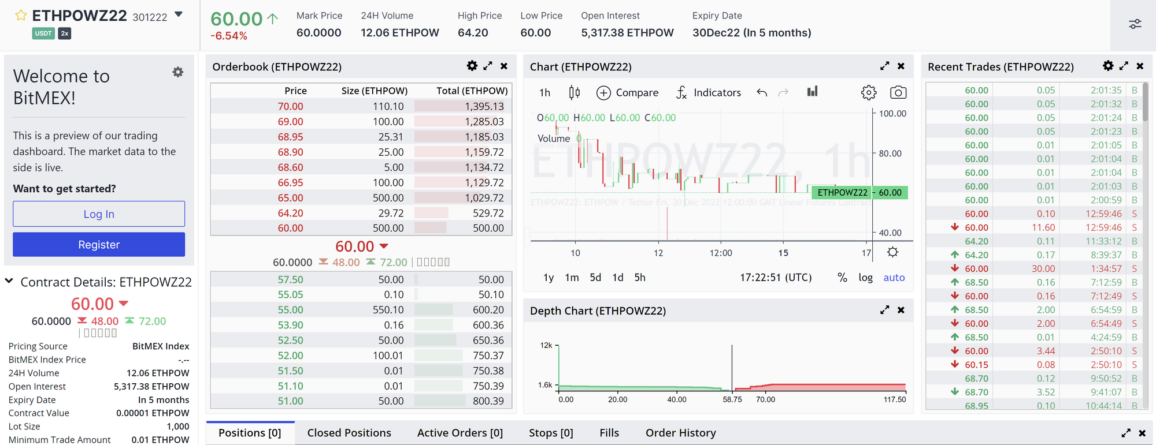Select the 51.00 bid price row
Viewport: 1156px width, 445px height.
pyautogui.click(x=361, y=401)
